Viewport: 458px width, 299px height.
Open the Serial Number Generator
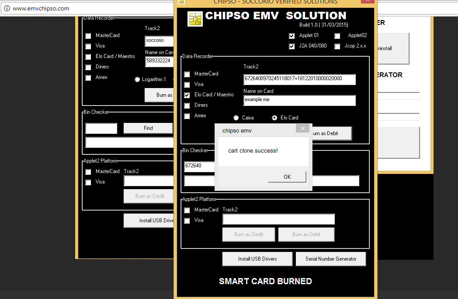(331, 259)
